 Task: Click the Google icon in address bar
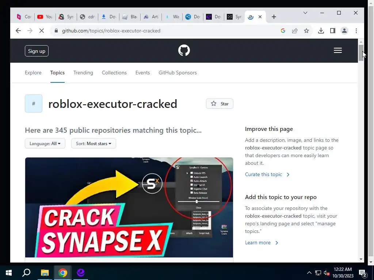pos(283,31)
